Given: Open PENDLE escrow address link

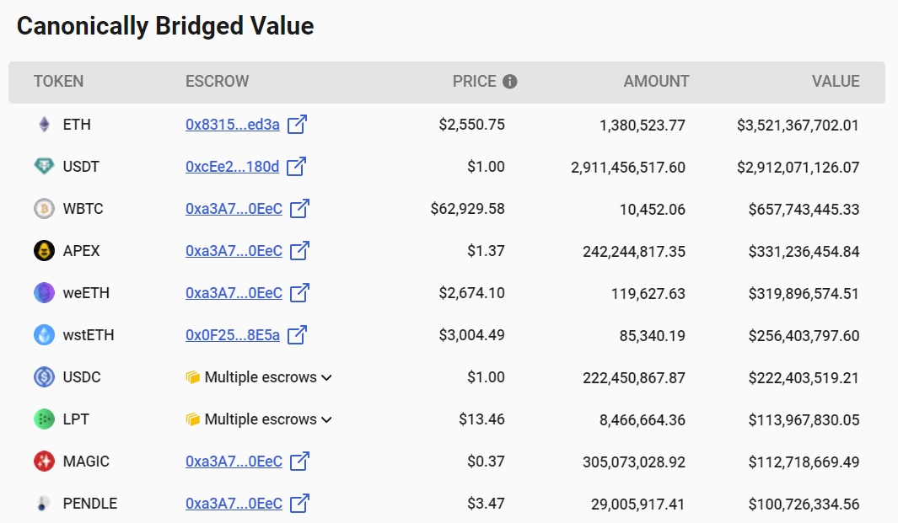Looking at the screenshot, I should pyautogui.click(x=234, y=504).
